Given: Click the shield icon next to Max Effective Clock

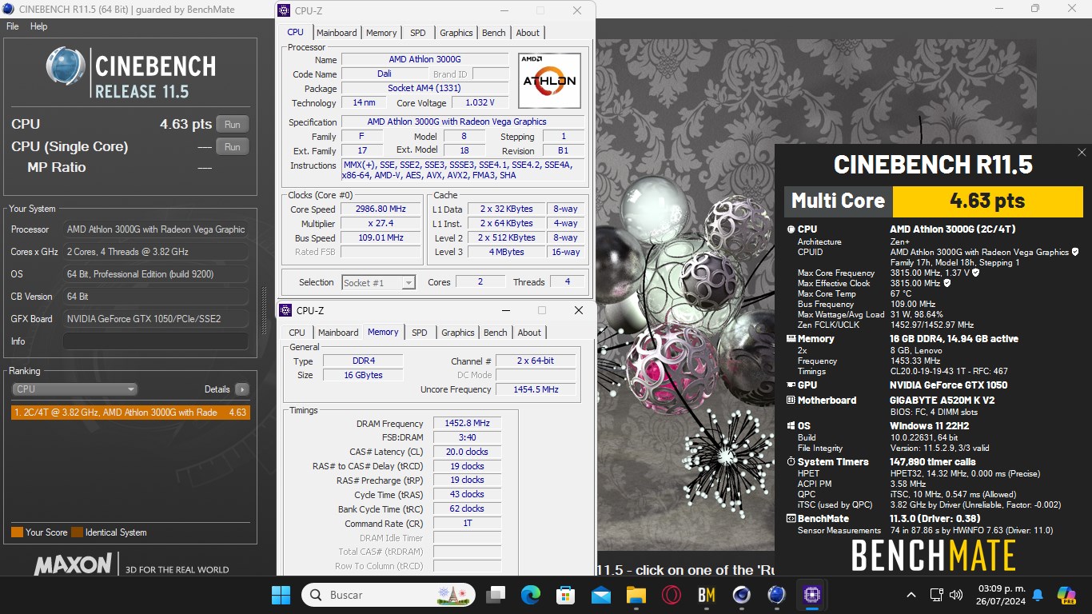Looking at the screenshot, I should 947,283.
